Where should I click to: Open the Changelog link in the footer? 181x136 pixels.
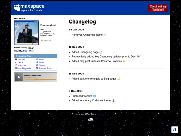(101, 114)
